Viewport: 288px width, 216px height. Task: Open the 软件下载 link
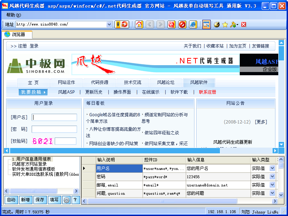click(x=179, y=92)
